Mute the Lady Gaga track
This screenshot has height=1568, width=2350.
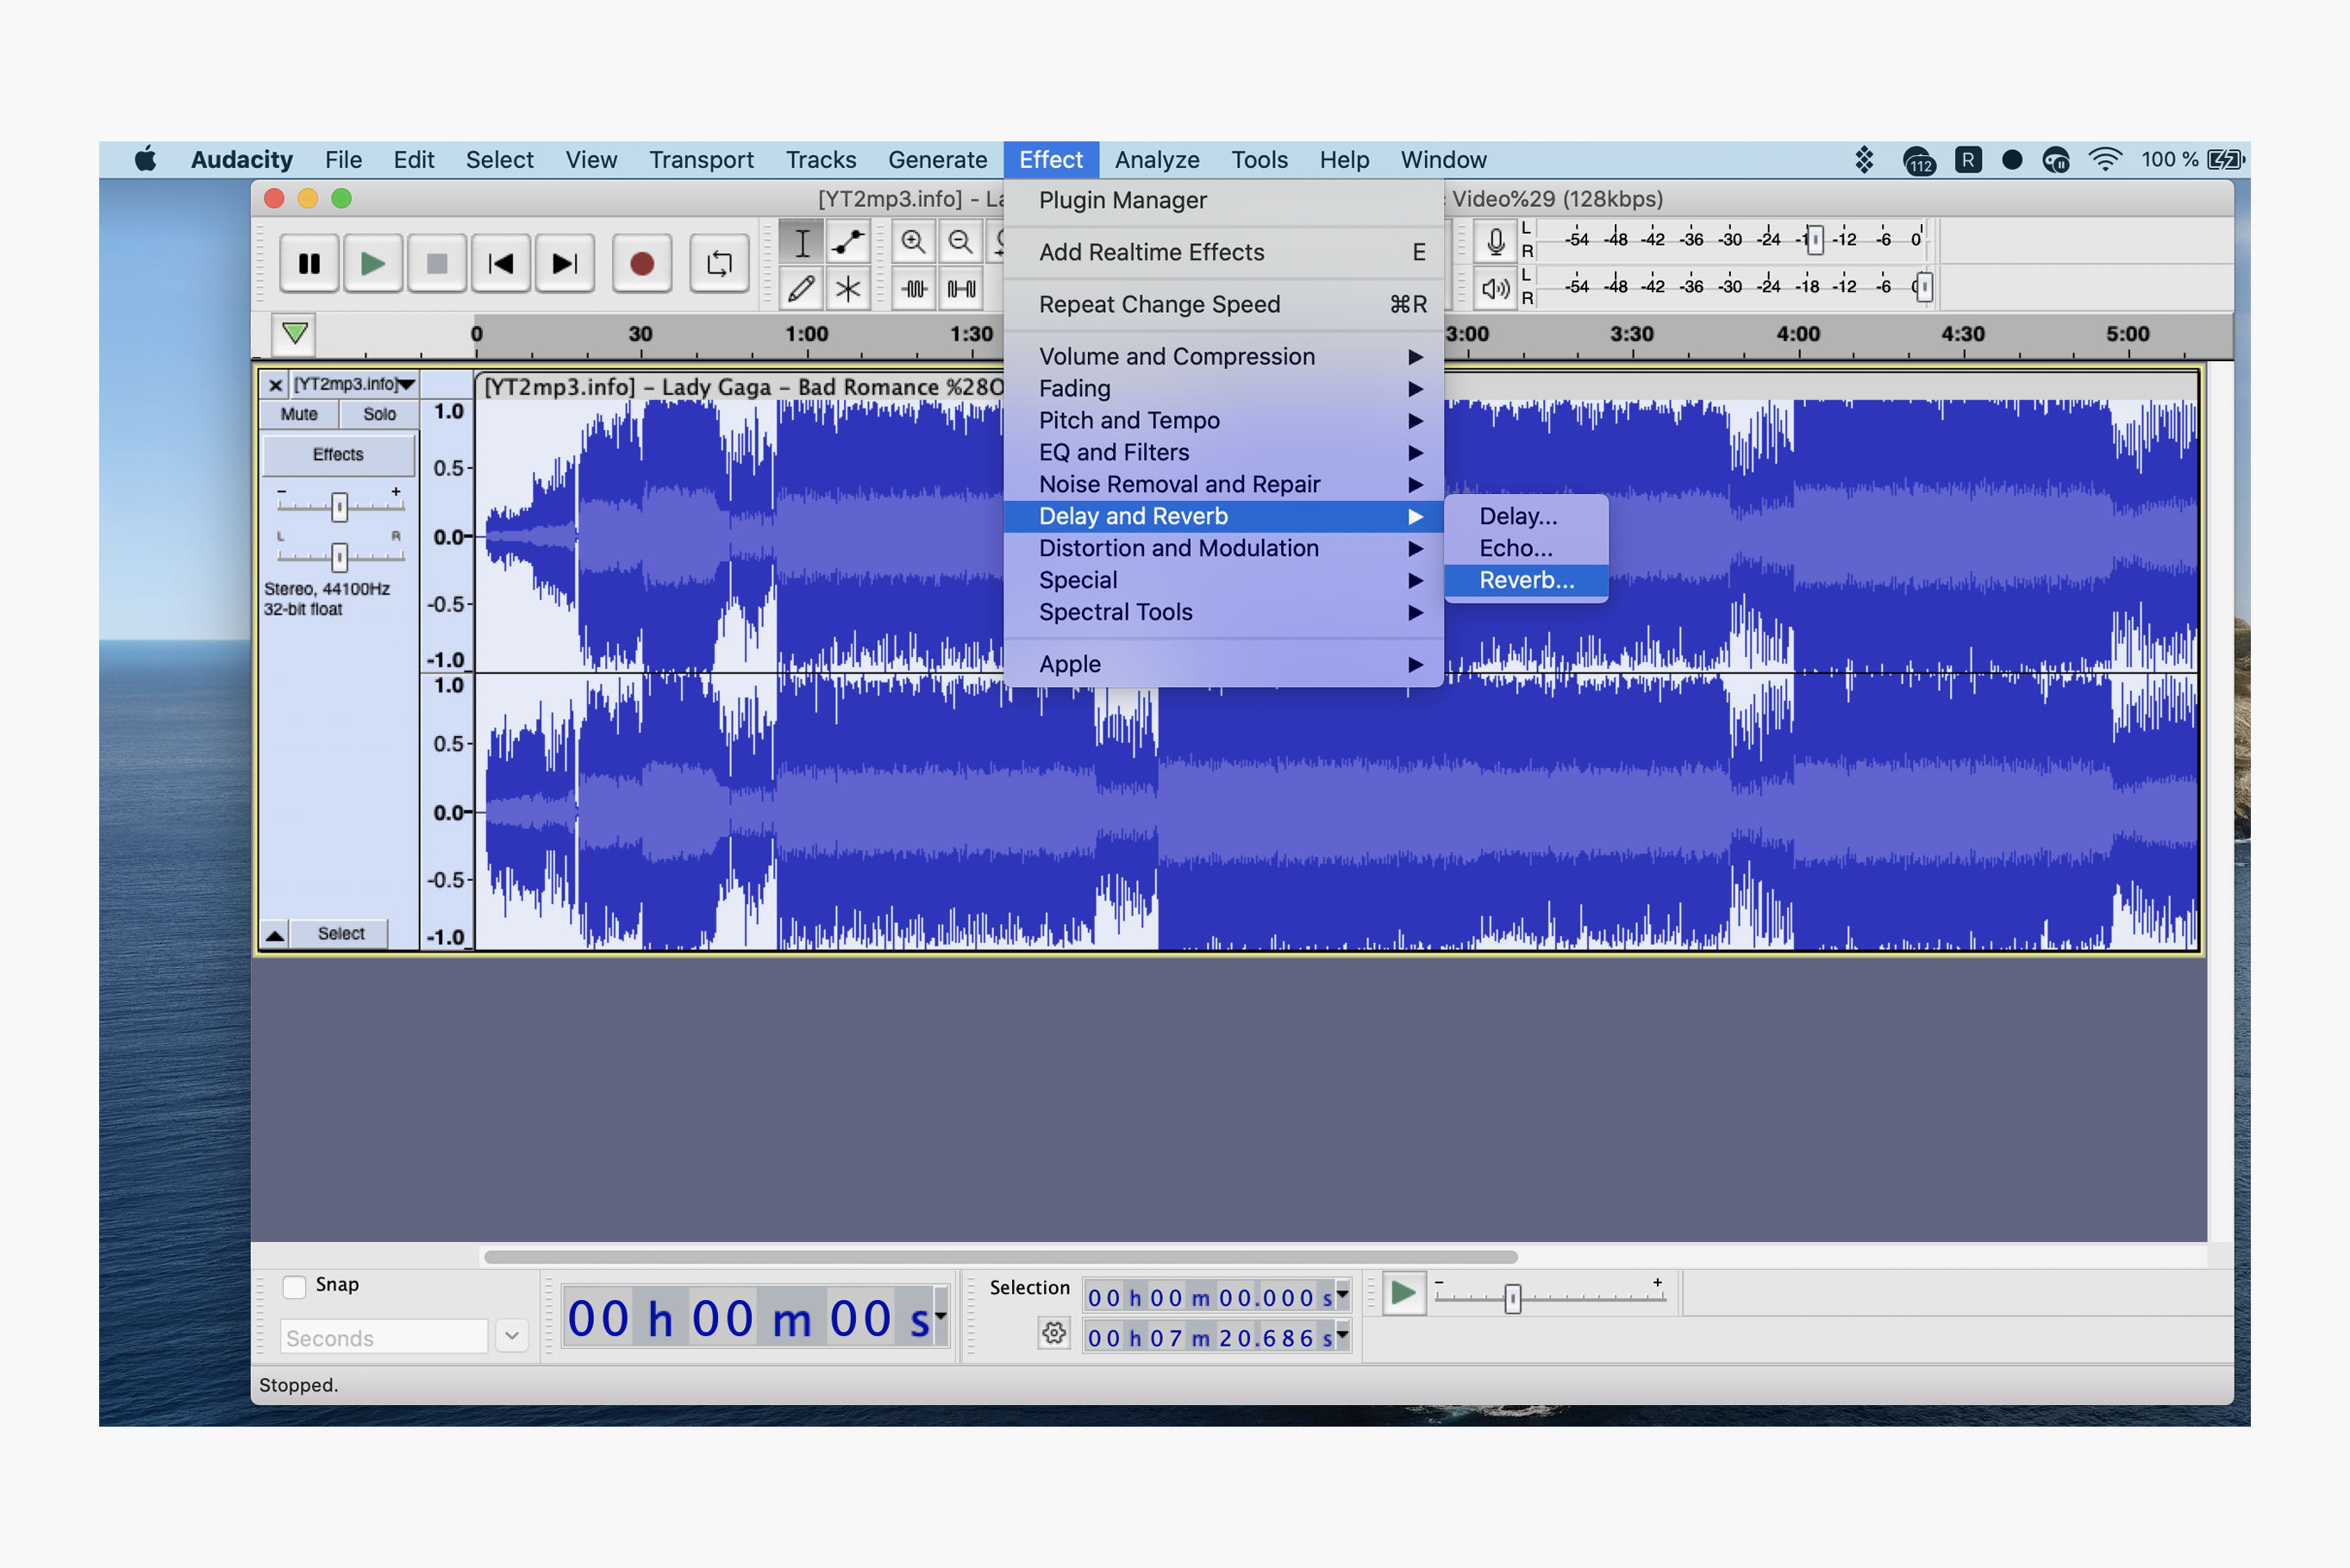pos(299,414)
